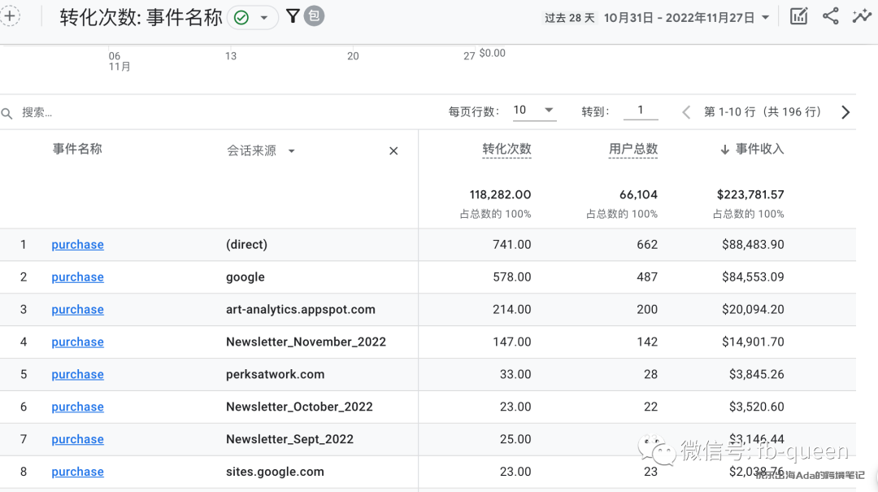Click the filter funnel icon
This screenshot has height=492, width=878.
(x=293, y=16)
